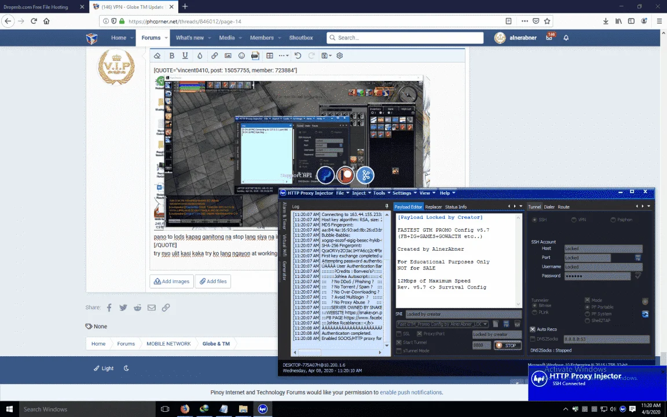667x417 pixels.
Task: Switch to the Route tab
Action: (563, 207)
